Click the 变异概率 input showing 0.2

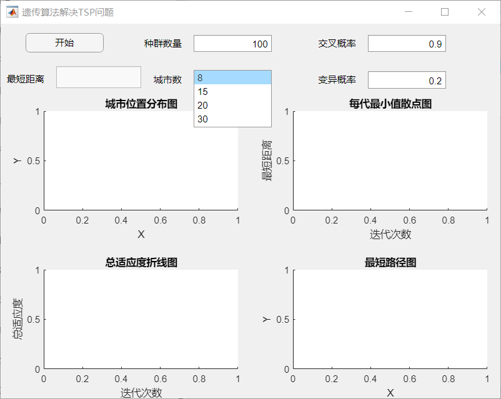coord(407,80)
